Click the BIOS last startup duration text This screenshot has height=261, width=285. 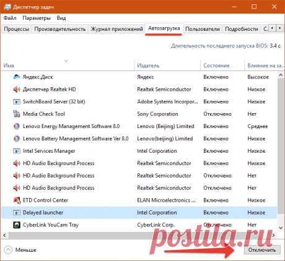coord(226,46)
